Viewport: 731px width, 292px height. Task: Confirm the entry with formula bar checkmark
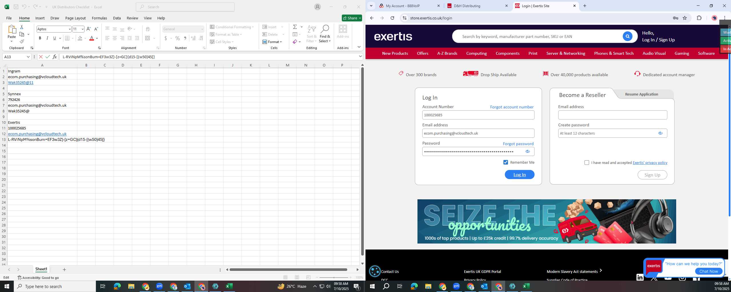click(48, 57)
